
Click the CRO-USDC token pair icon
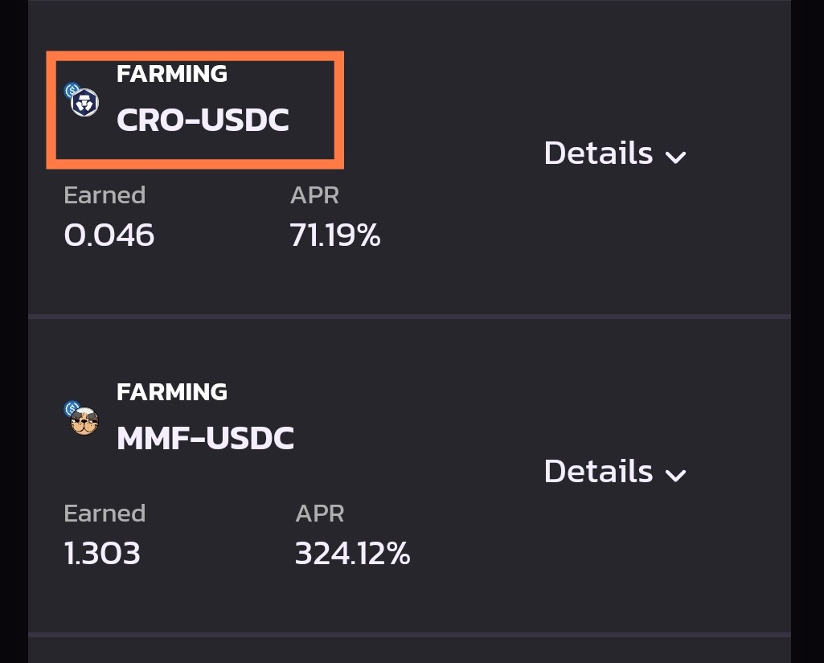pyautogui.click(x=82, y=100)
